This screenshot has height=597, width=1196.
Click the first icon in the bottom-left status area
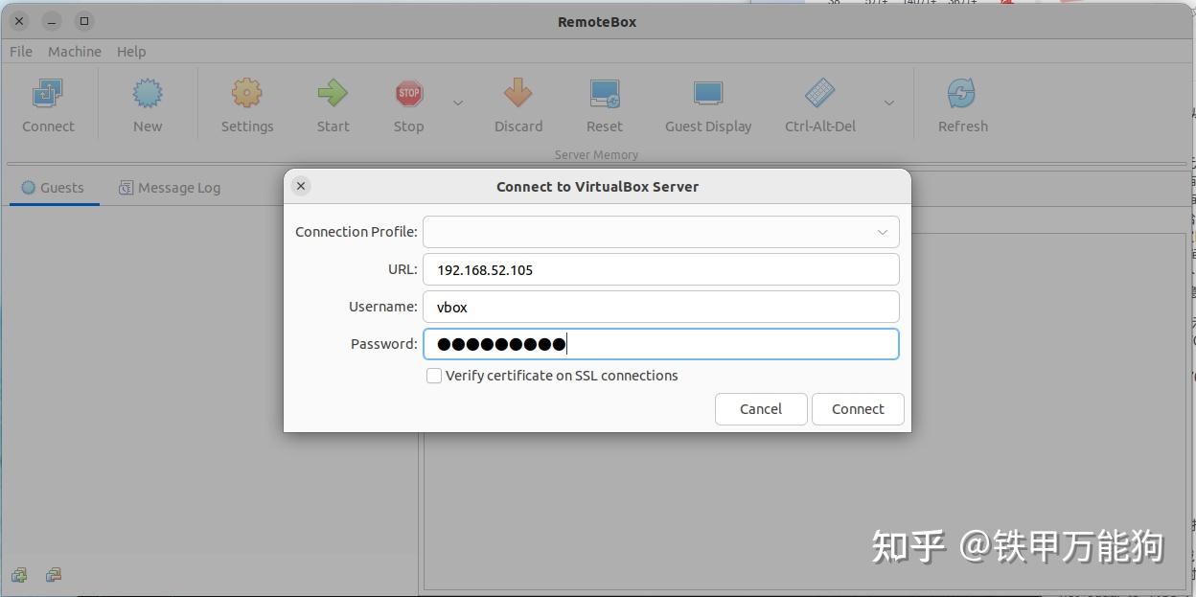coord(19,575)
